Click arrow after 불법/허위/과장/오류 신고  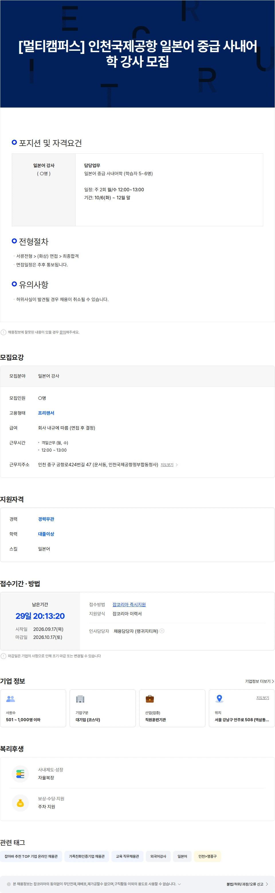coord(267,884)
